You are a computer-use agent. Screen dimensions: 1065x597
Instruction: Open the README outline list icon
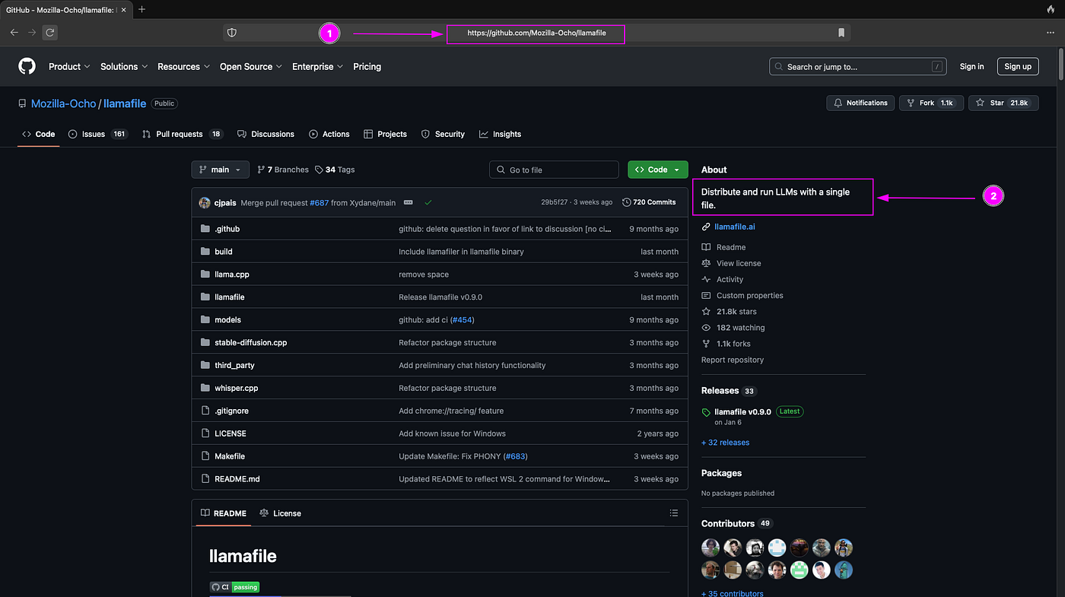click(673, 513)
